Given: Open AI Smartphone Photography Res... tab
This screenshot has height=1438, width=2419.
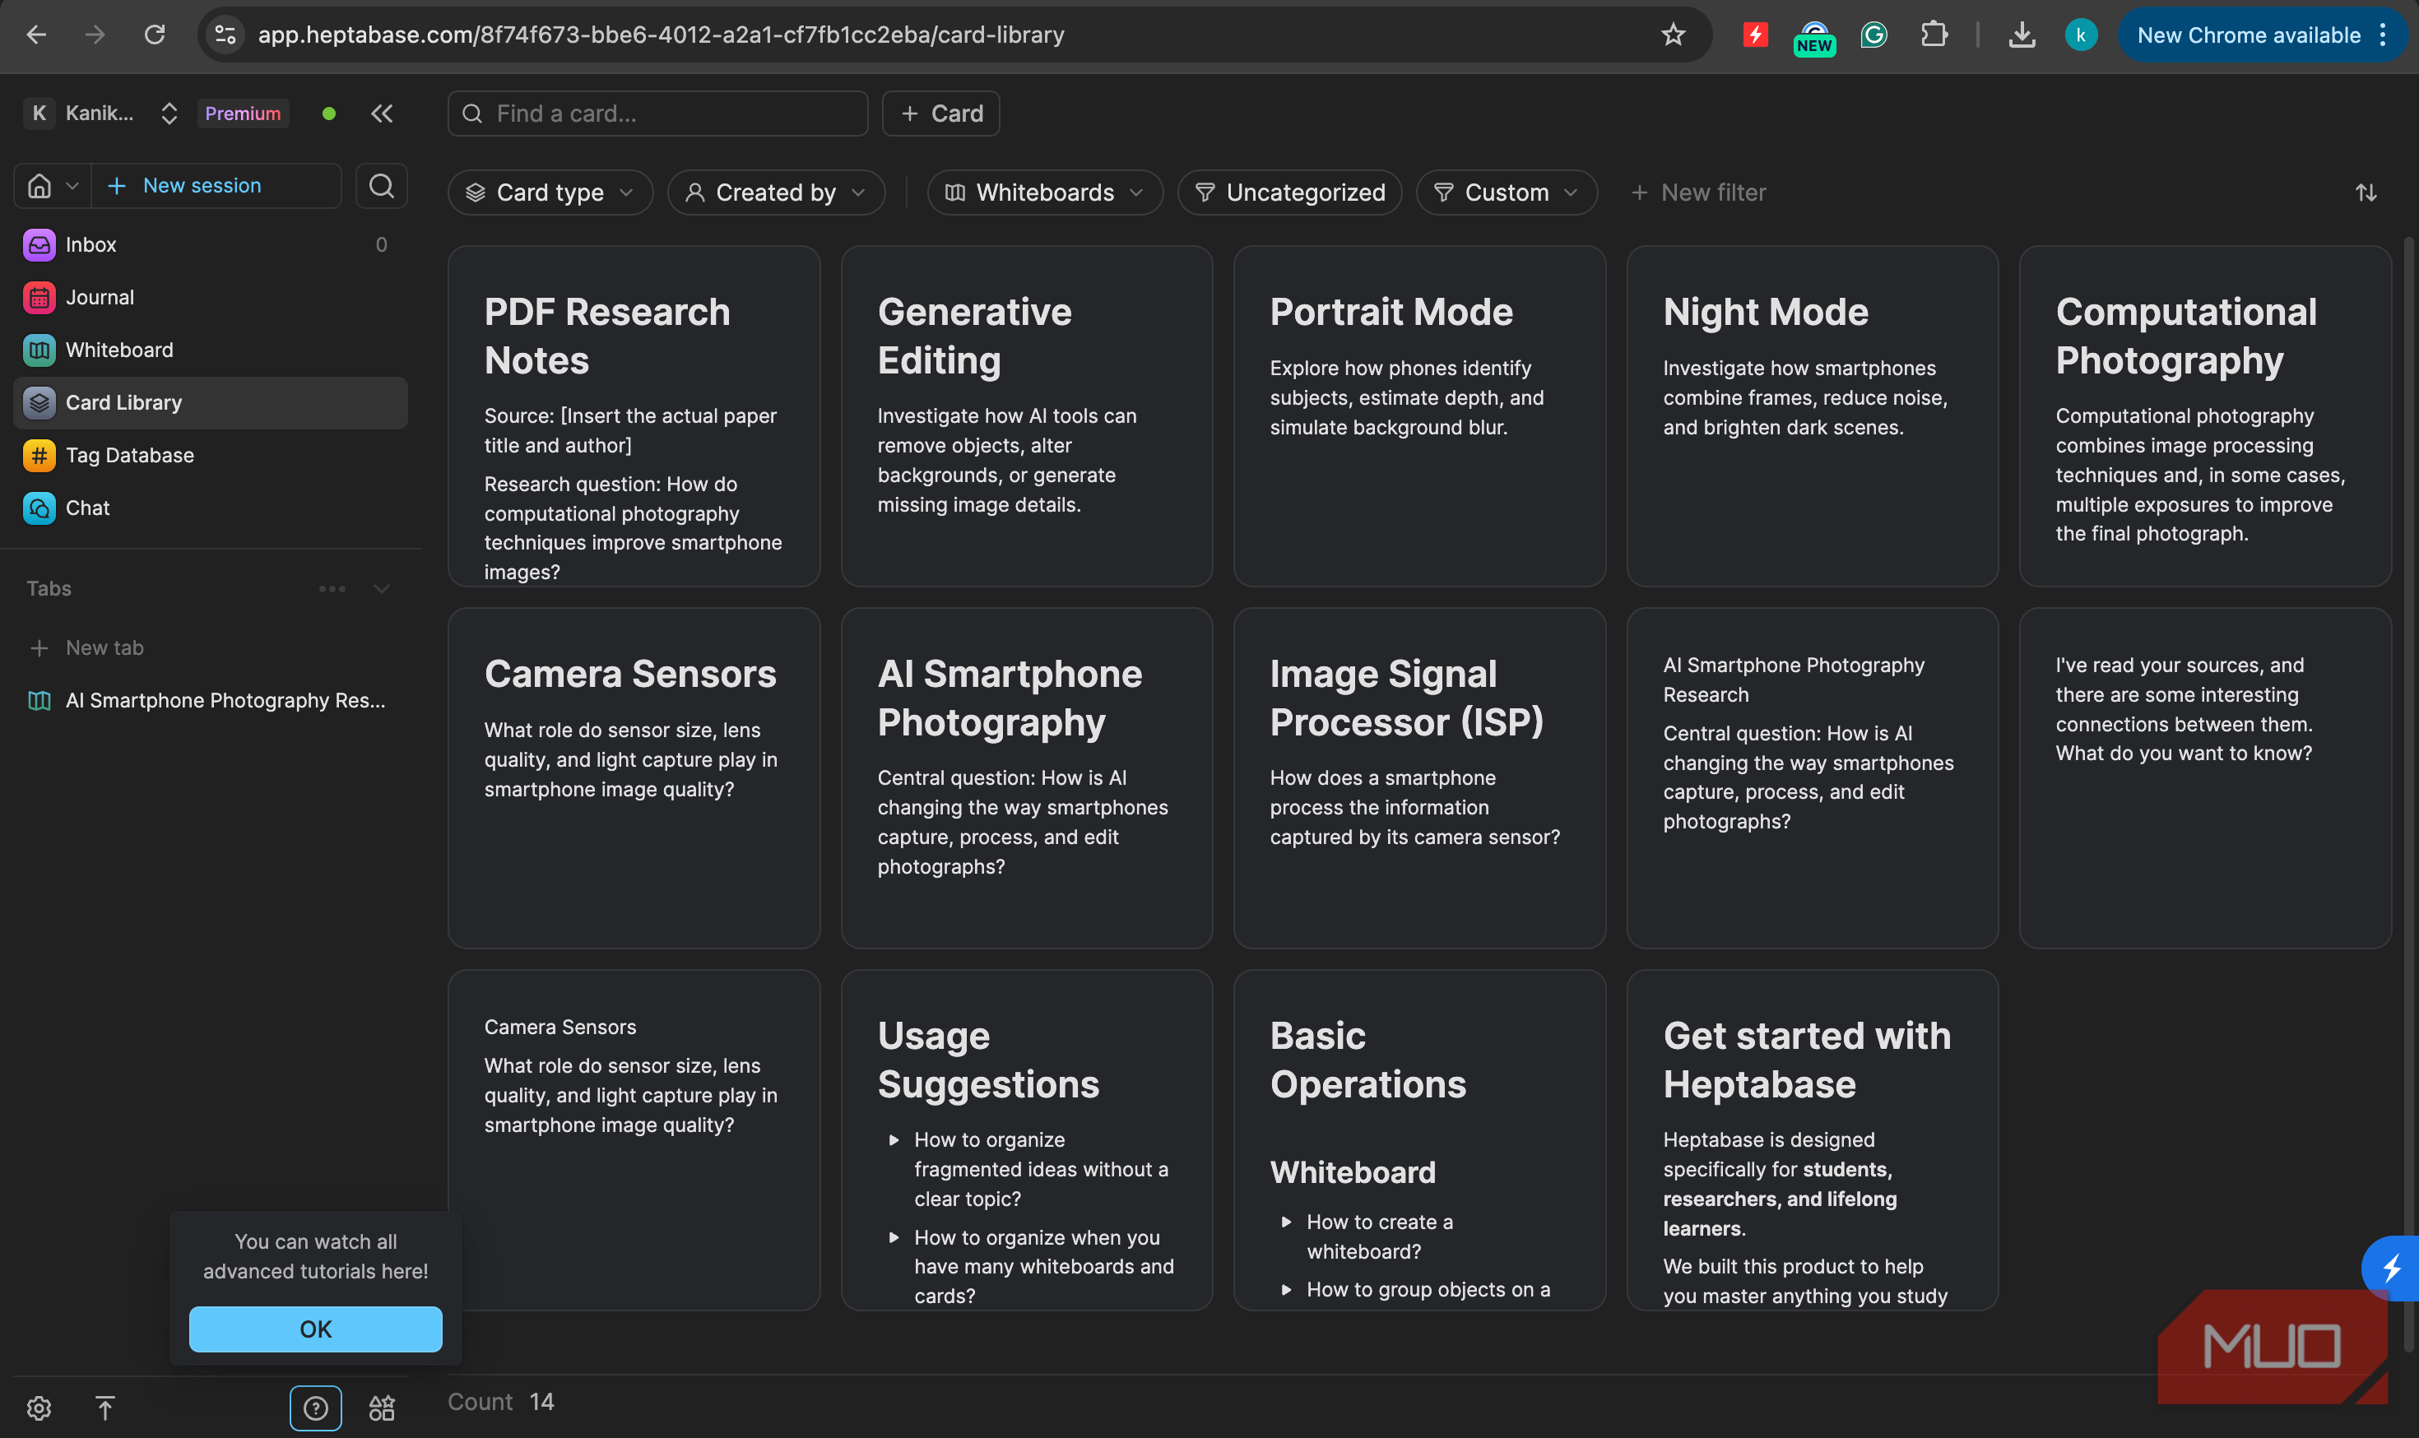Looking at the screenshot, I should tap(209, 701).
